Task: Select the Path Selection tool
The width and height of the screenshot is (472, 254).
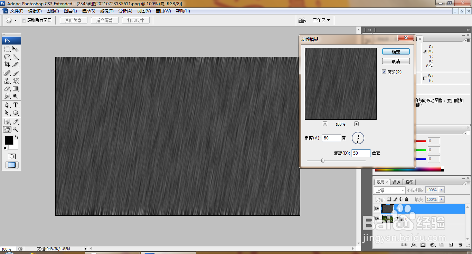Action: 7,113
